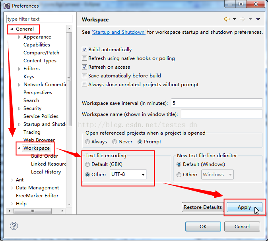Toggle Build automatically checkbox
Viewport: 268px width, 241px height.
pos(84,50)
